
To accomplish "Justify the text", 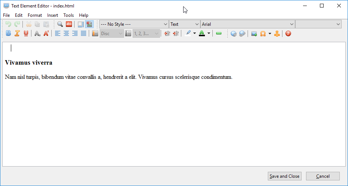I will (x=84, y=34).
